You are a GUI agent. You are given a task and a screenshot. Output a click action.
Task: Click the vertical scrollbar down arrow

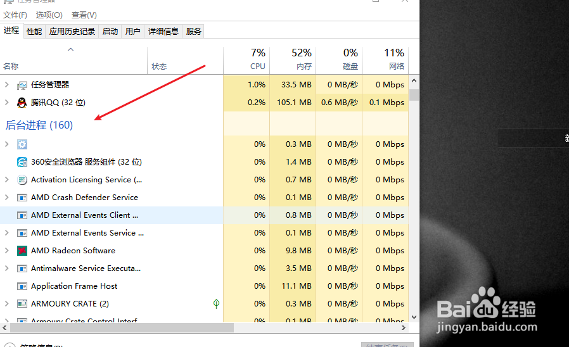pos(414,317)
